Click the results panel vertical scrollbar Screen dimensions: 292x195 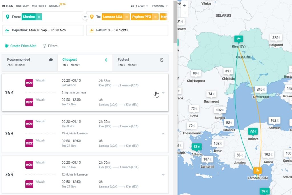175,22
